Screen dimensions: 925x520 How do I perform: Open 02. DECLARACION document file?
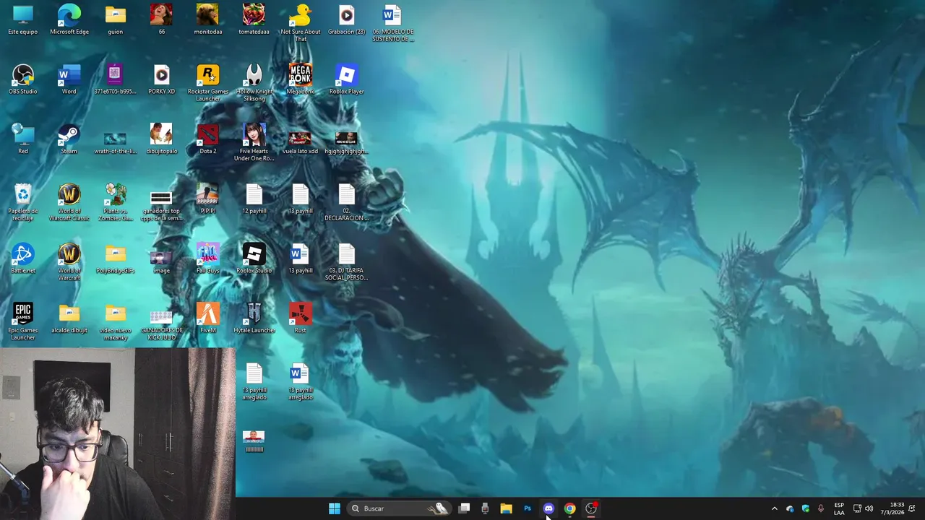(x=346, y=201)
